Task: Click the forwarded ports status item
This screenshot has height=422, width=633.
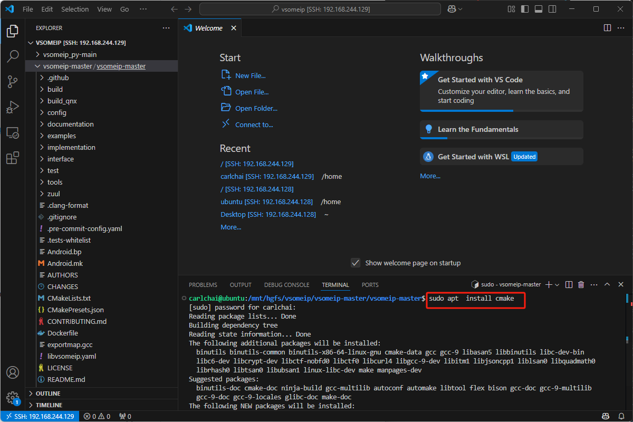Action: (125, 416)
